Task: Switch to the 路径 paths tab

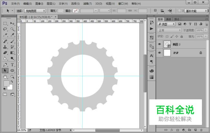Action: [x=177, y=19]
